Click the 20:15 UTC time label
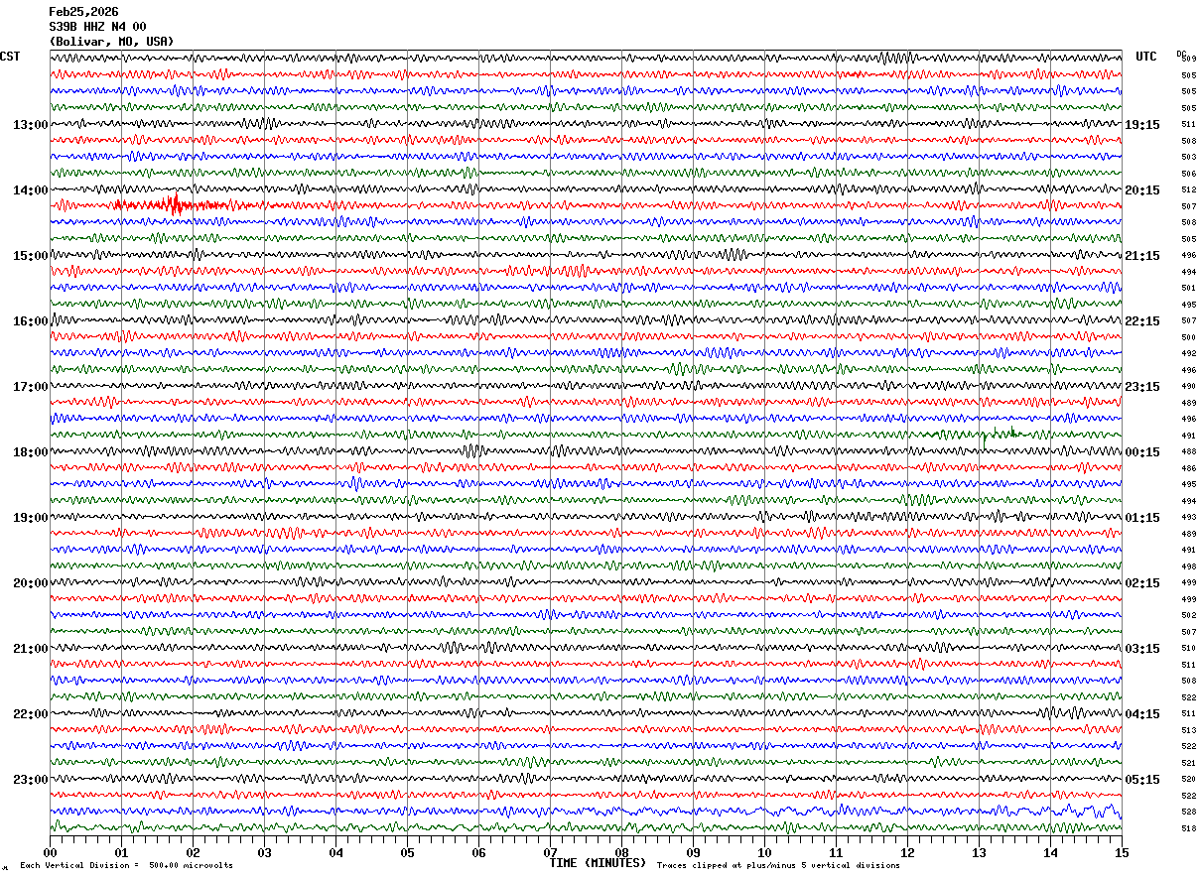Image resolution: width=1201 pixels, height=879 pixels. point(1142,190)
